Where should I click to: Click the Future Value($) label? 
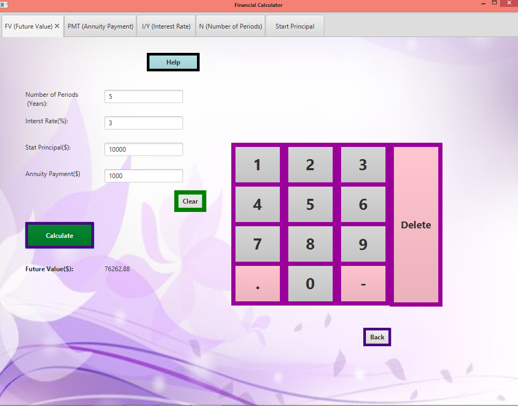pyautogui.click(x=49, y=269)
